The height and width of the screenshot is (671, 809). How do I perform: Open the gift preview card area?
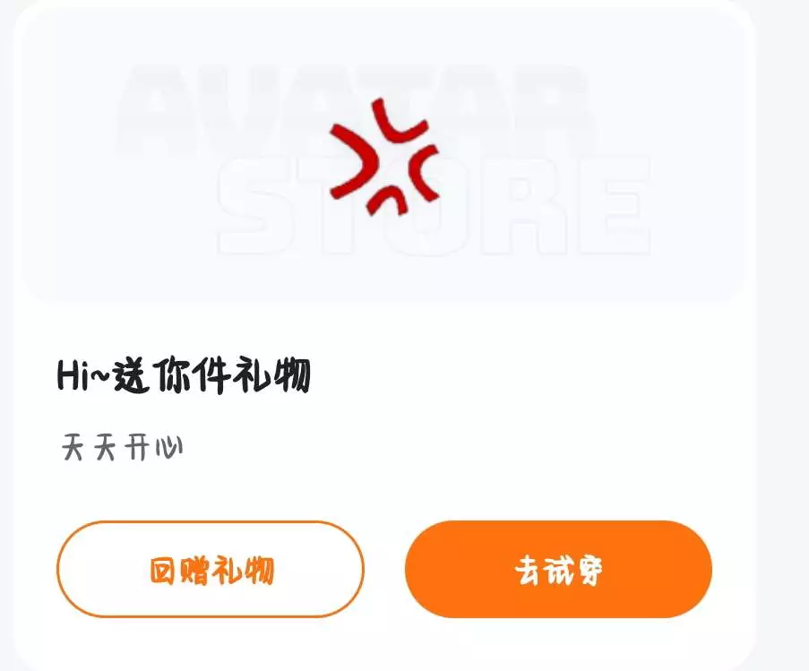point(384,155)
